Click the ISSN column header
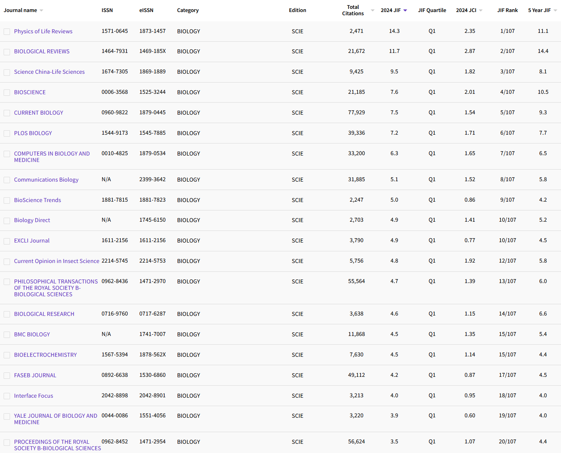Screen dimensions: 561x453 point(107,10)
